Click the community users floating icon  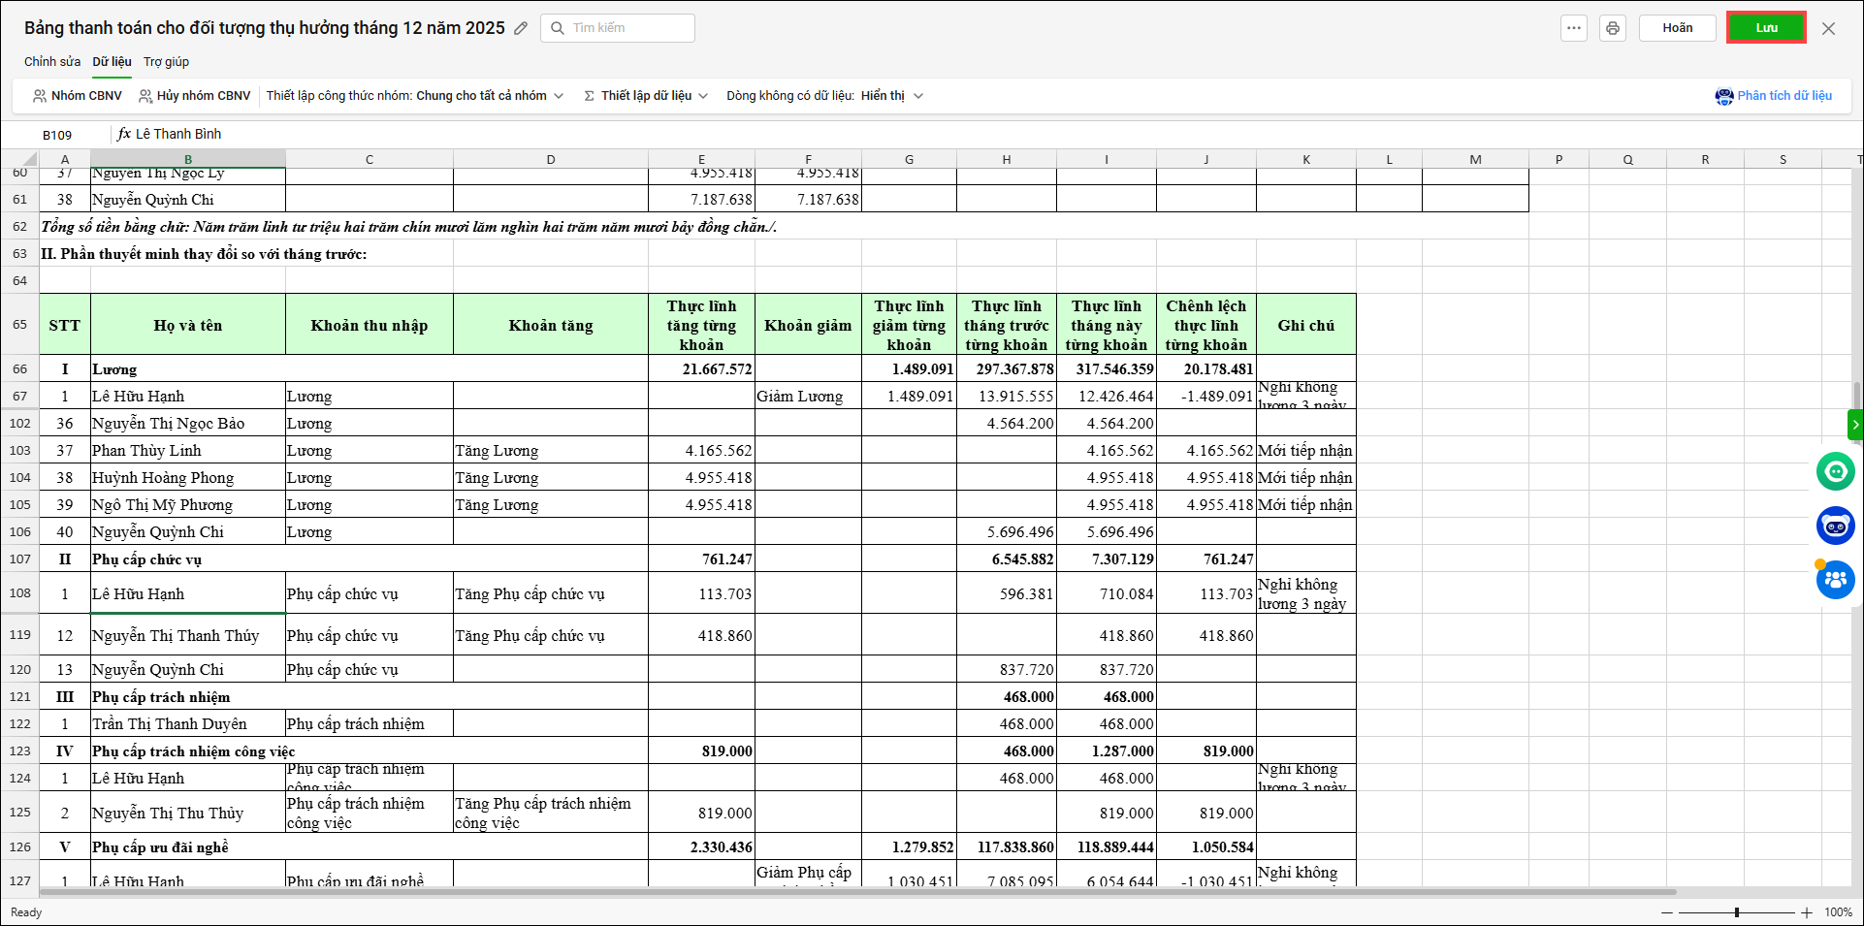pos(1835,580)
